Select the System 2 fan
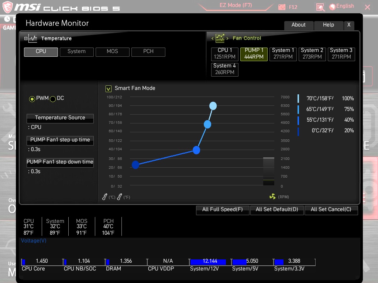Viewport: 378px width, 283px height. point(312,54)
